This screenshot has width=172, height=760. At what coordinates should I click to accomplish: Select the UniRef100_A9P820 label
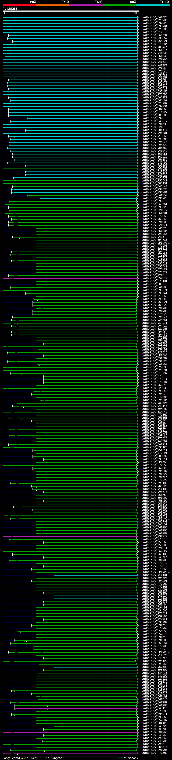154,86
